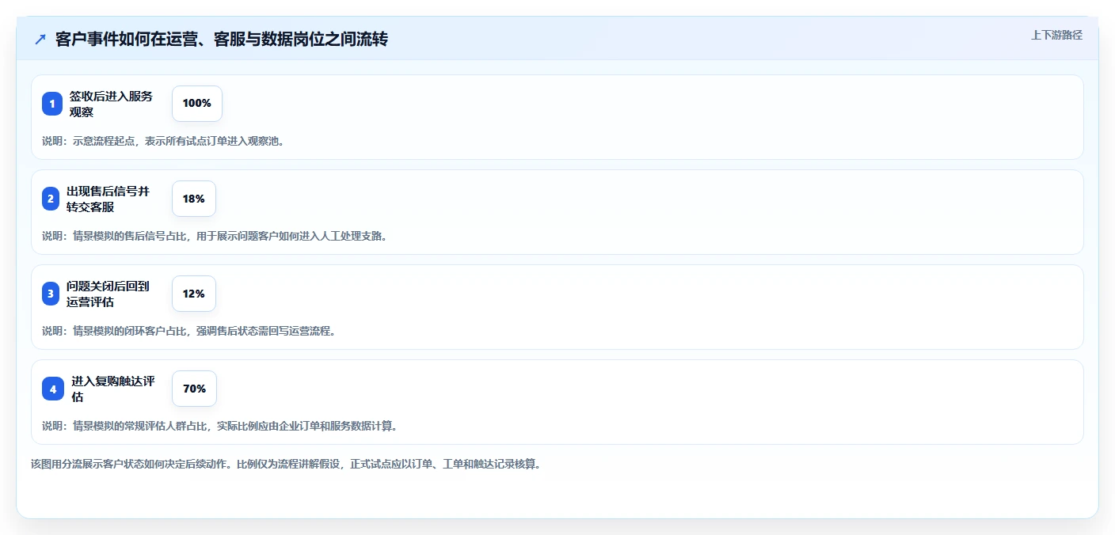Click the footer text 该图用分流展示客户状态如何决定后续动作
1115x535 pixels.
(x=286, y=465)
